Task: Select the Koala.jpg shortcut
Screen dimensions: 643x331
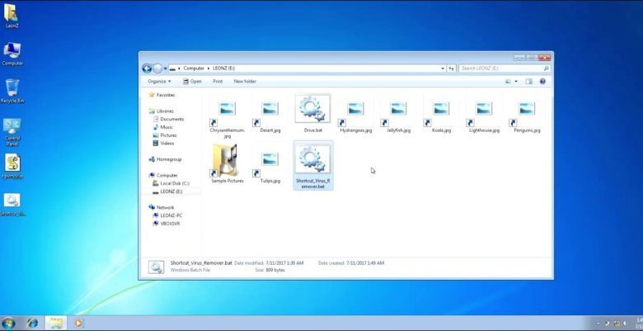Action: (441, 110)
